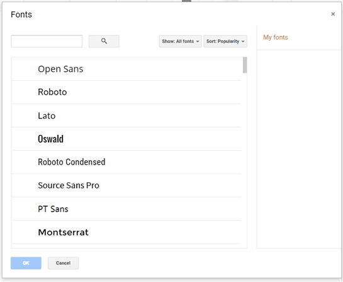This screenshot has width=343, height=282.
Task: Click the font list scrollbar thumb
Action: coord(245,65)
